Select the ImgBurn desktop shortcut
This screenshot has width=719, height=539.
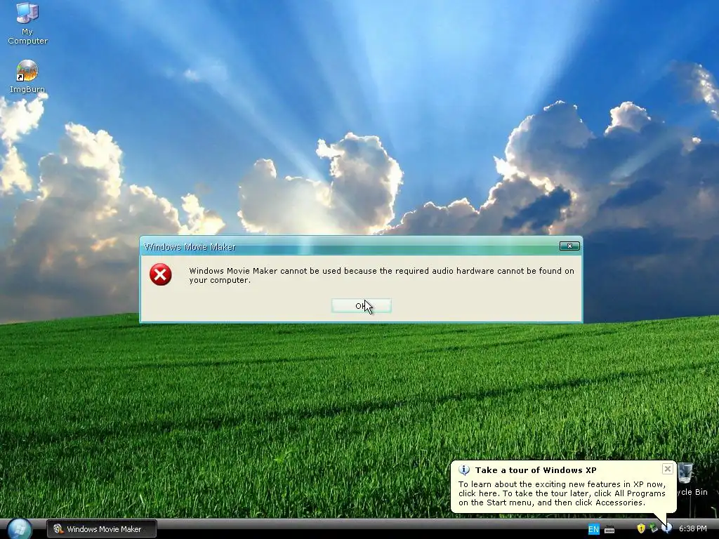pos(27,76)
